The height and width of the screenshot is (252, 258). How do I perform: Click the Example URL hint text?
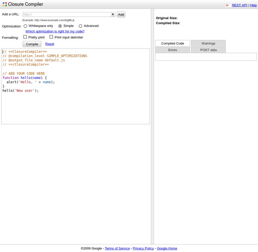[48, 20]
